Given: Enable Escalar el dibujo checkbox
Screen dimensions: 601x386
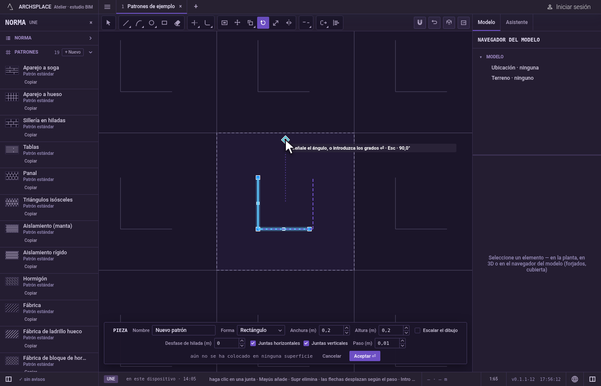Looking at the screenshot, I should coord(417,330).
